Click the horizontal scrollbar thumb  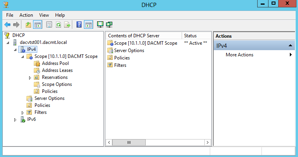129,142
